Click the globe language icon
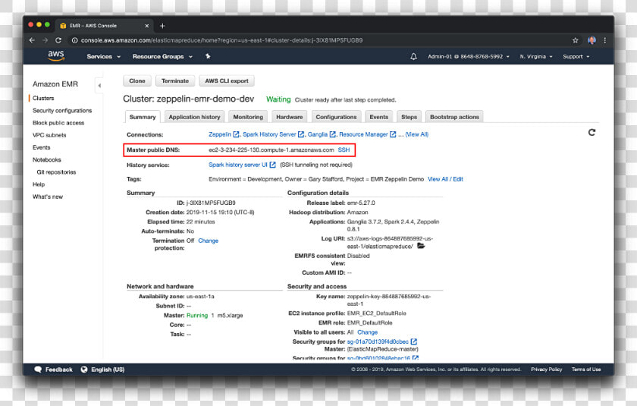Screen dimensions: 637x406 click(x=84, y=370)
